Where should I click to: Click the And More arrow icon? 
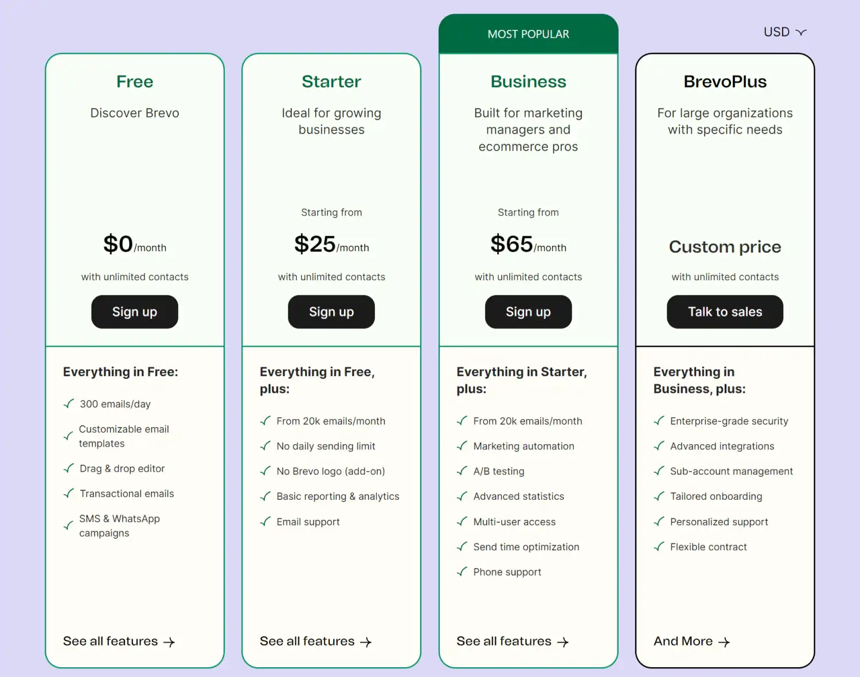[724, 642]
